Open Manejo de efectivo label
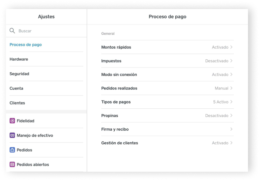 [35, 135]
